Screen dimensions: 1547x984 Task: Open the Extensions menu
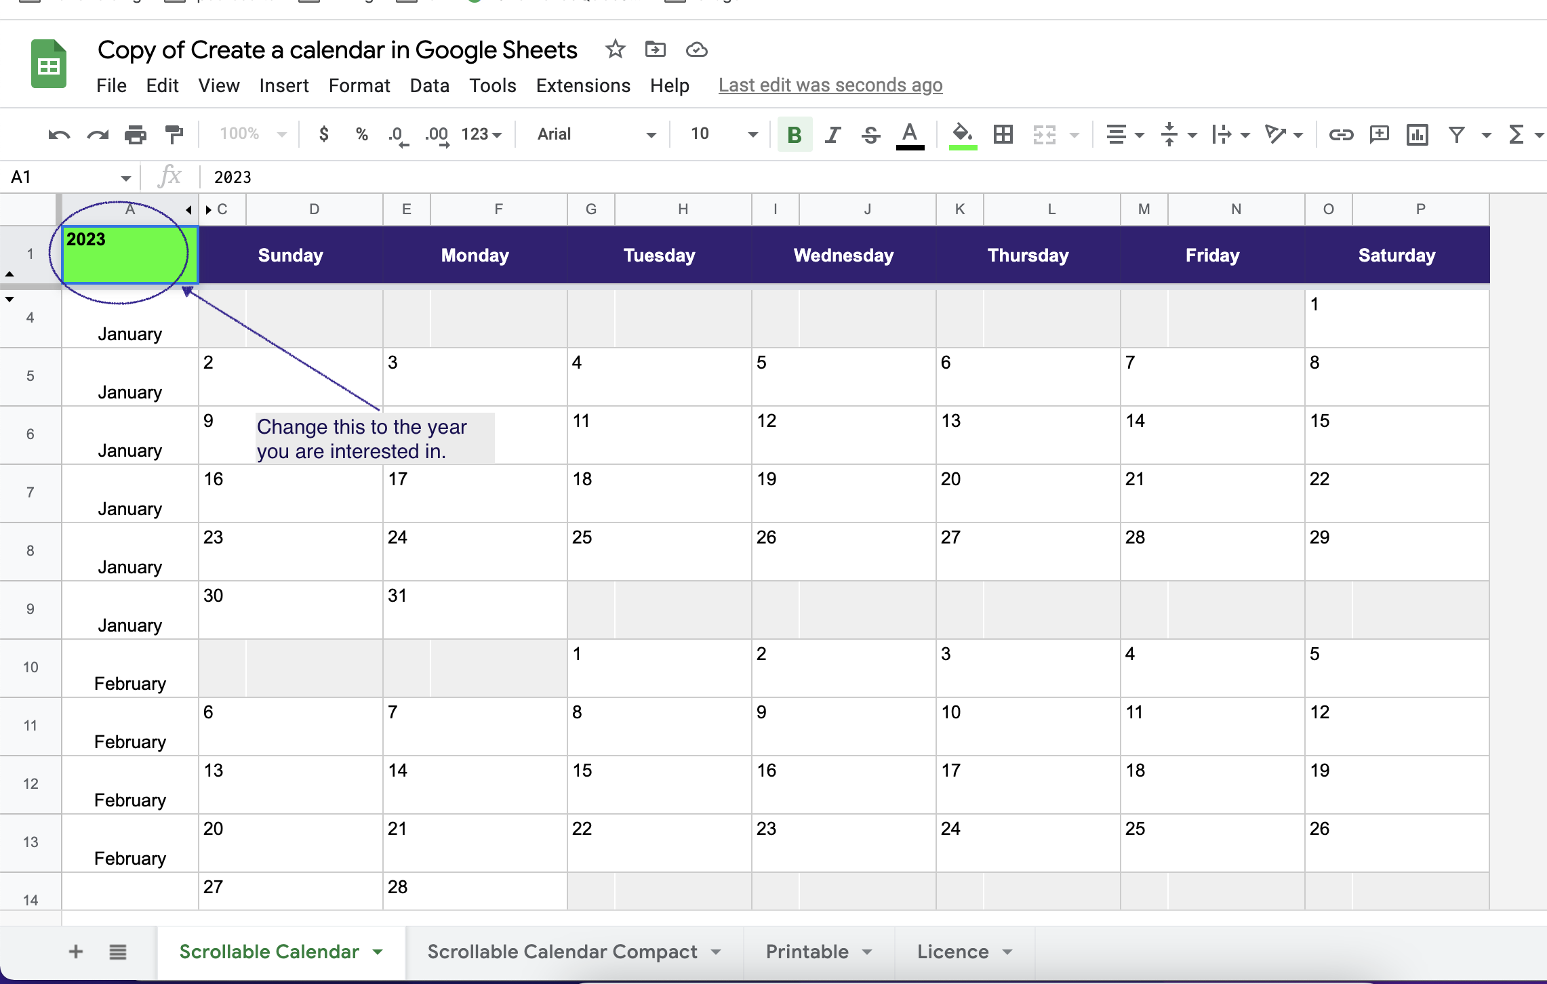(583, 85)
